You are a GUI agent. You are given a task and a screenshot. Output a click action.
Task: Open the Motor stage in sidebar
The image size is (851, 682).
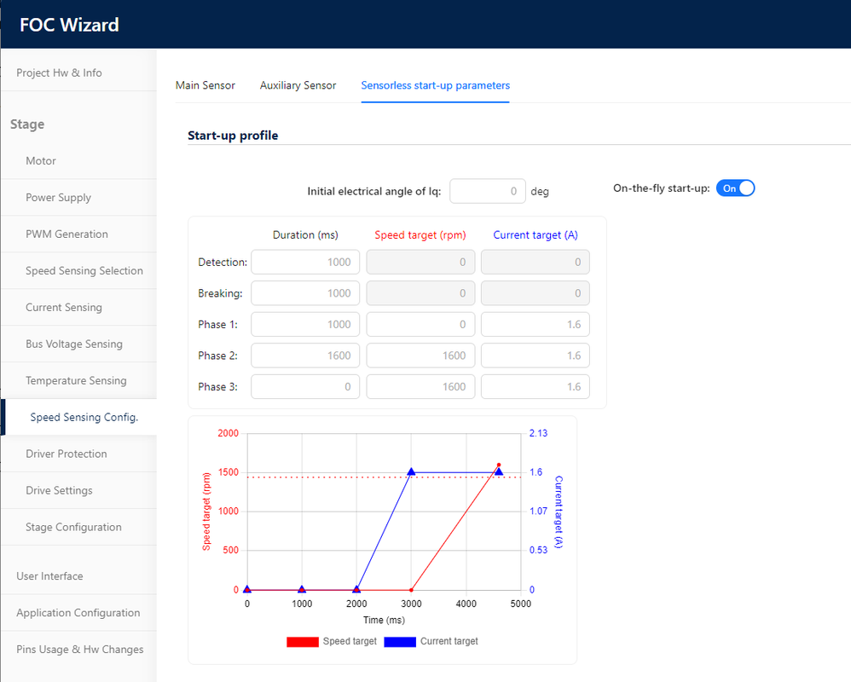coord(41,160)
